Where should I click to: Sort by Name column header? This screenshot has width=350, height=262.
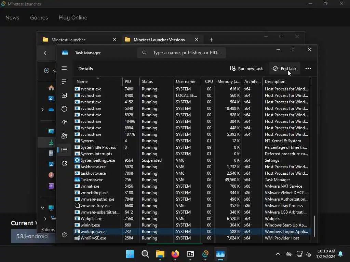pos(97,81)
